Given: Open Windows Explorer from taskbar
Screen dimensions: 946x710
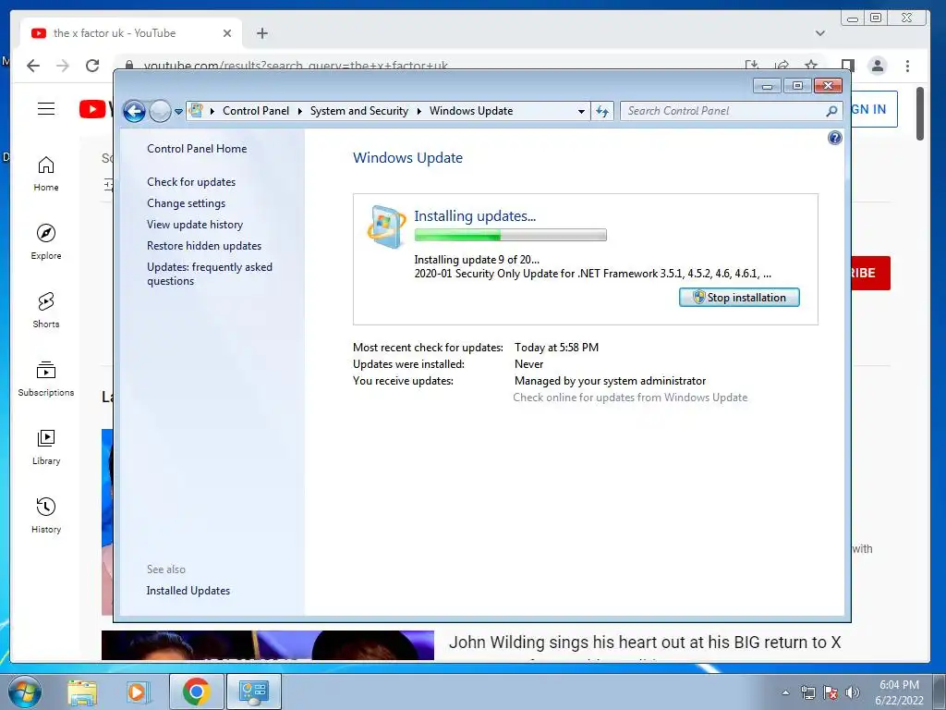Looking at the screenshot, I should (x=82, y=692).
